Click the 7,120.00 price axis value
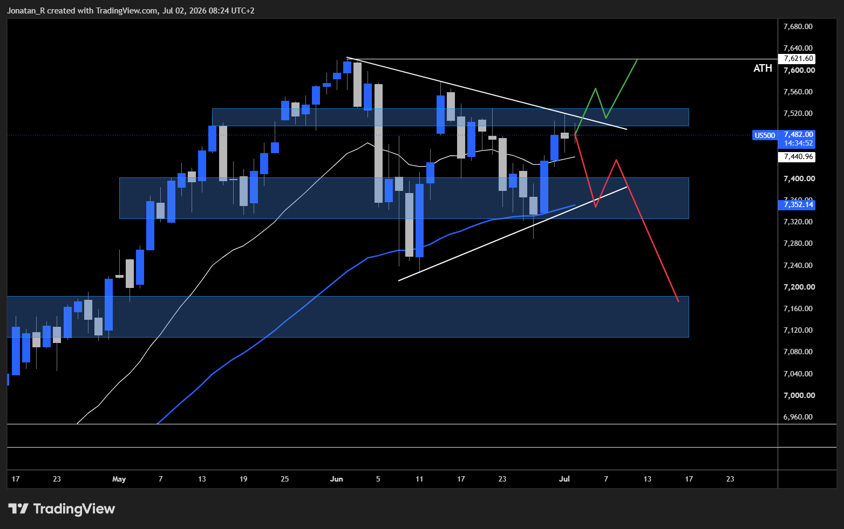 pos(798,330)
